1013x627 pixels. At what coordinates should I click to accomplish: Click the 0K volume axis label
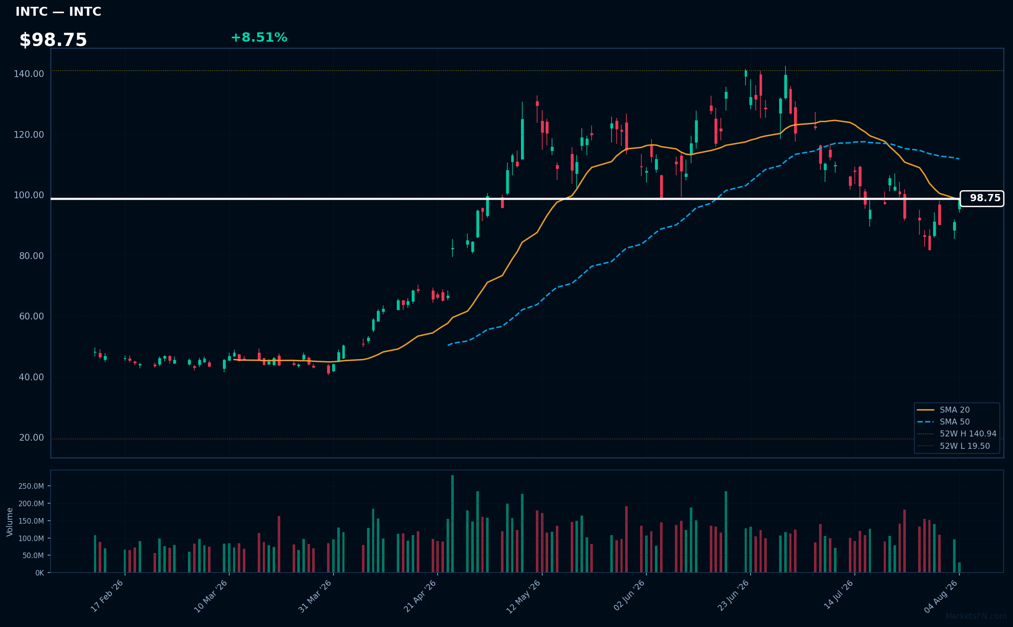[x=40, y=573]
